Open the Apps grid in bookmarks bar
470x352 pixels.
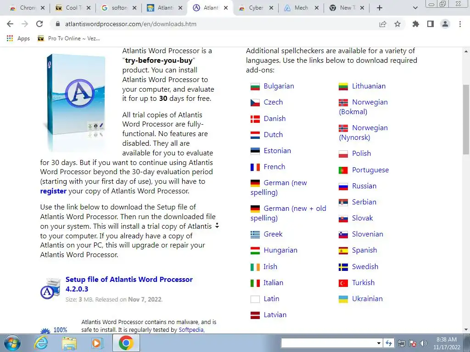tap(18, 38)
